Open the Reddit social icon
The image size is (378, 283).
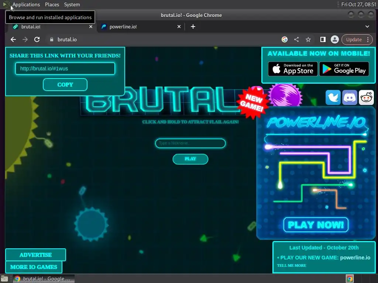point(366,97)
